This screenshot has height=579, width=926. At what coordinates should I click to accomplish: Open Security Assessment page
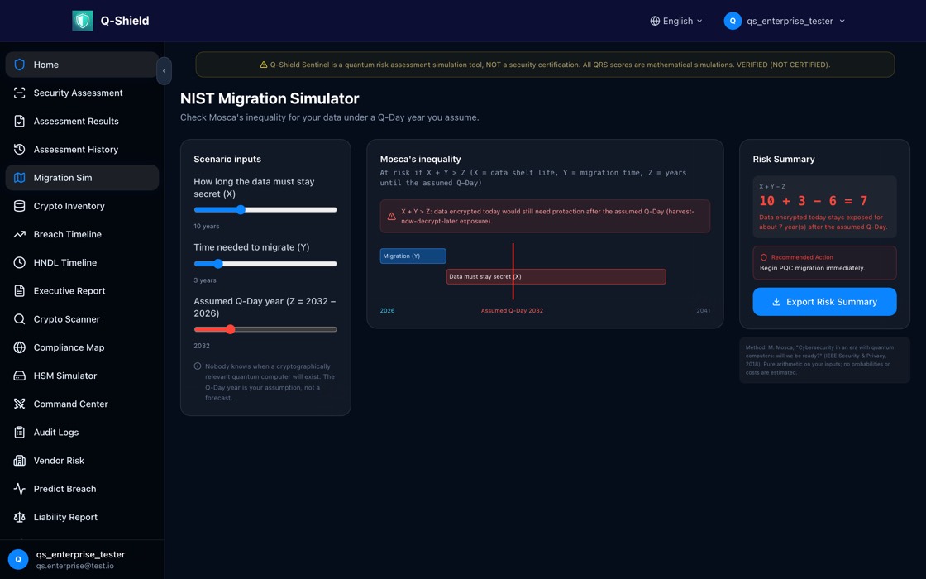click(82, 93)
